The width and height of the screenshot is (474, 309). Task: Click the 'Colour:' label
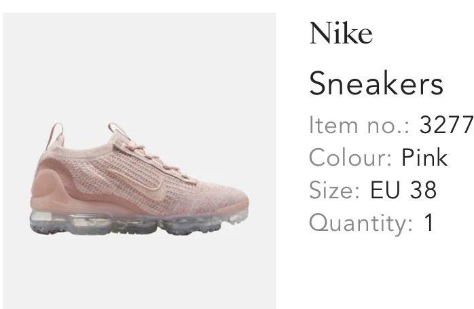[350, 158]
